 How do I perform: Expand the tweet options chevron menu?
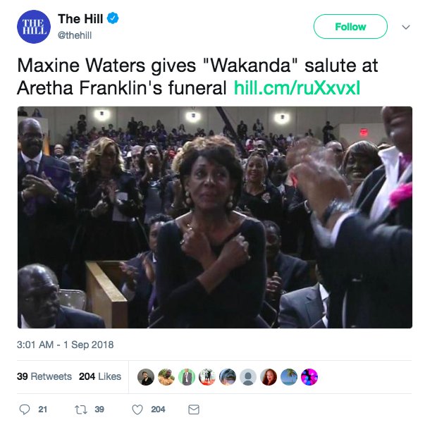[406, 27]
